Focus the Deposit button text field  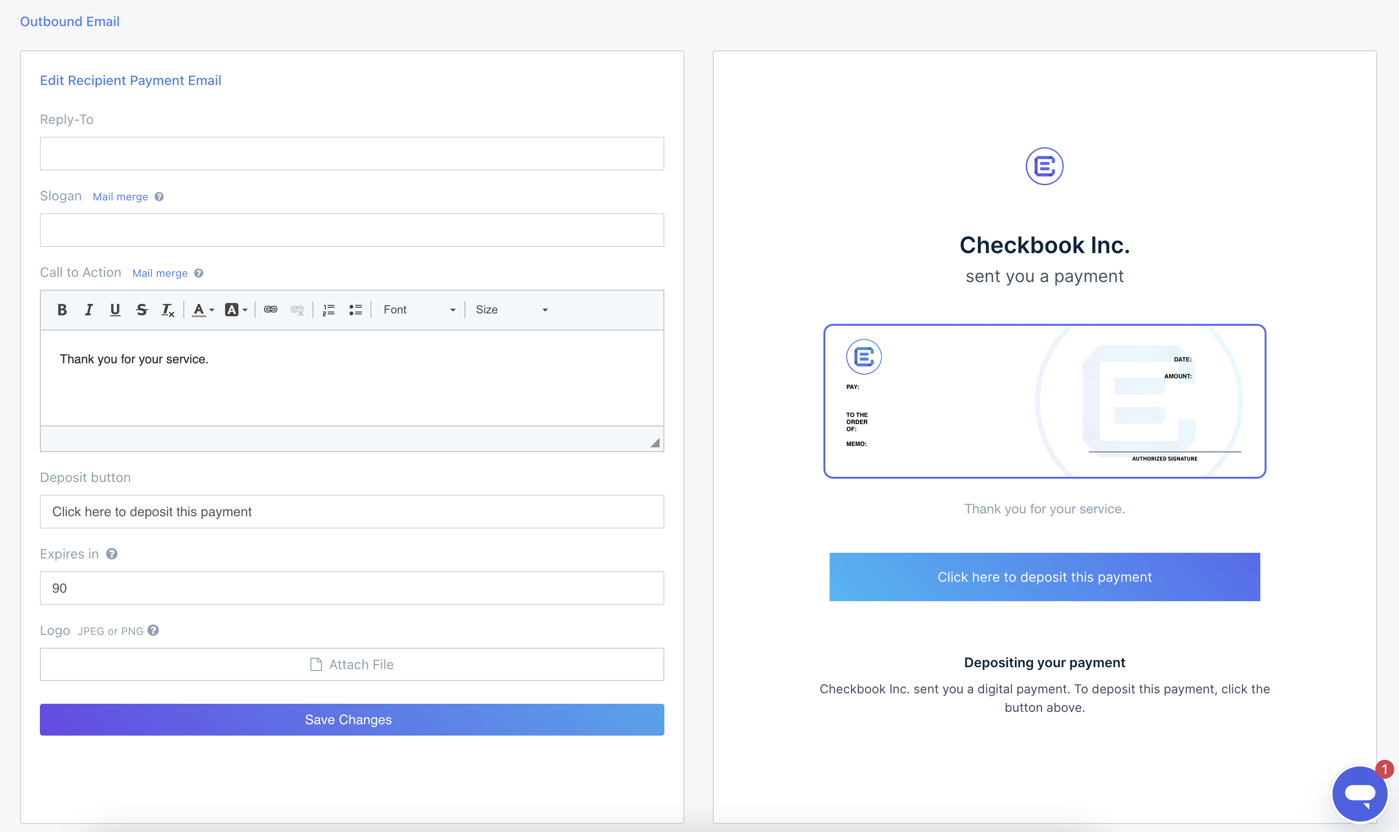pos(352,511)
